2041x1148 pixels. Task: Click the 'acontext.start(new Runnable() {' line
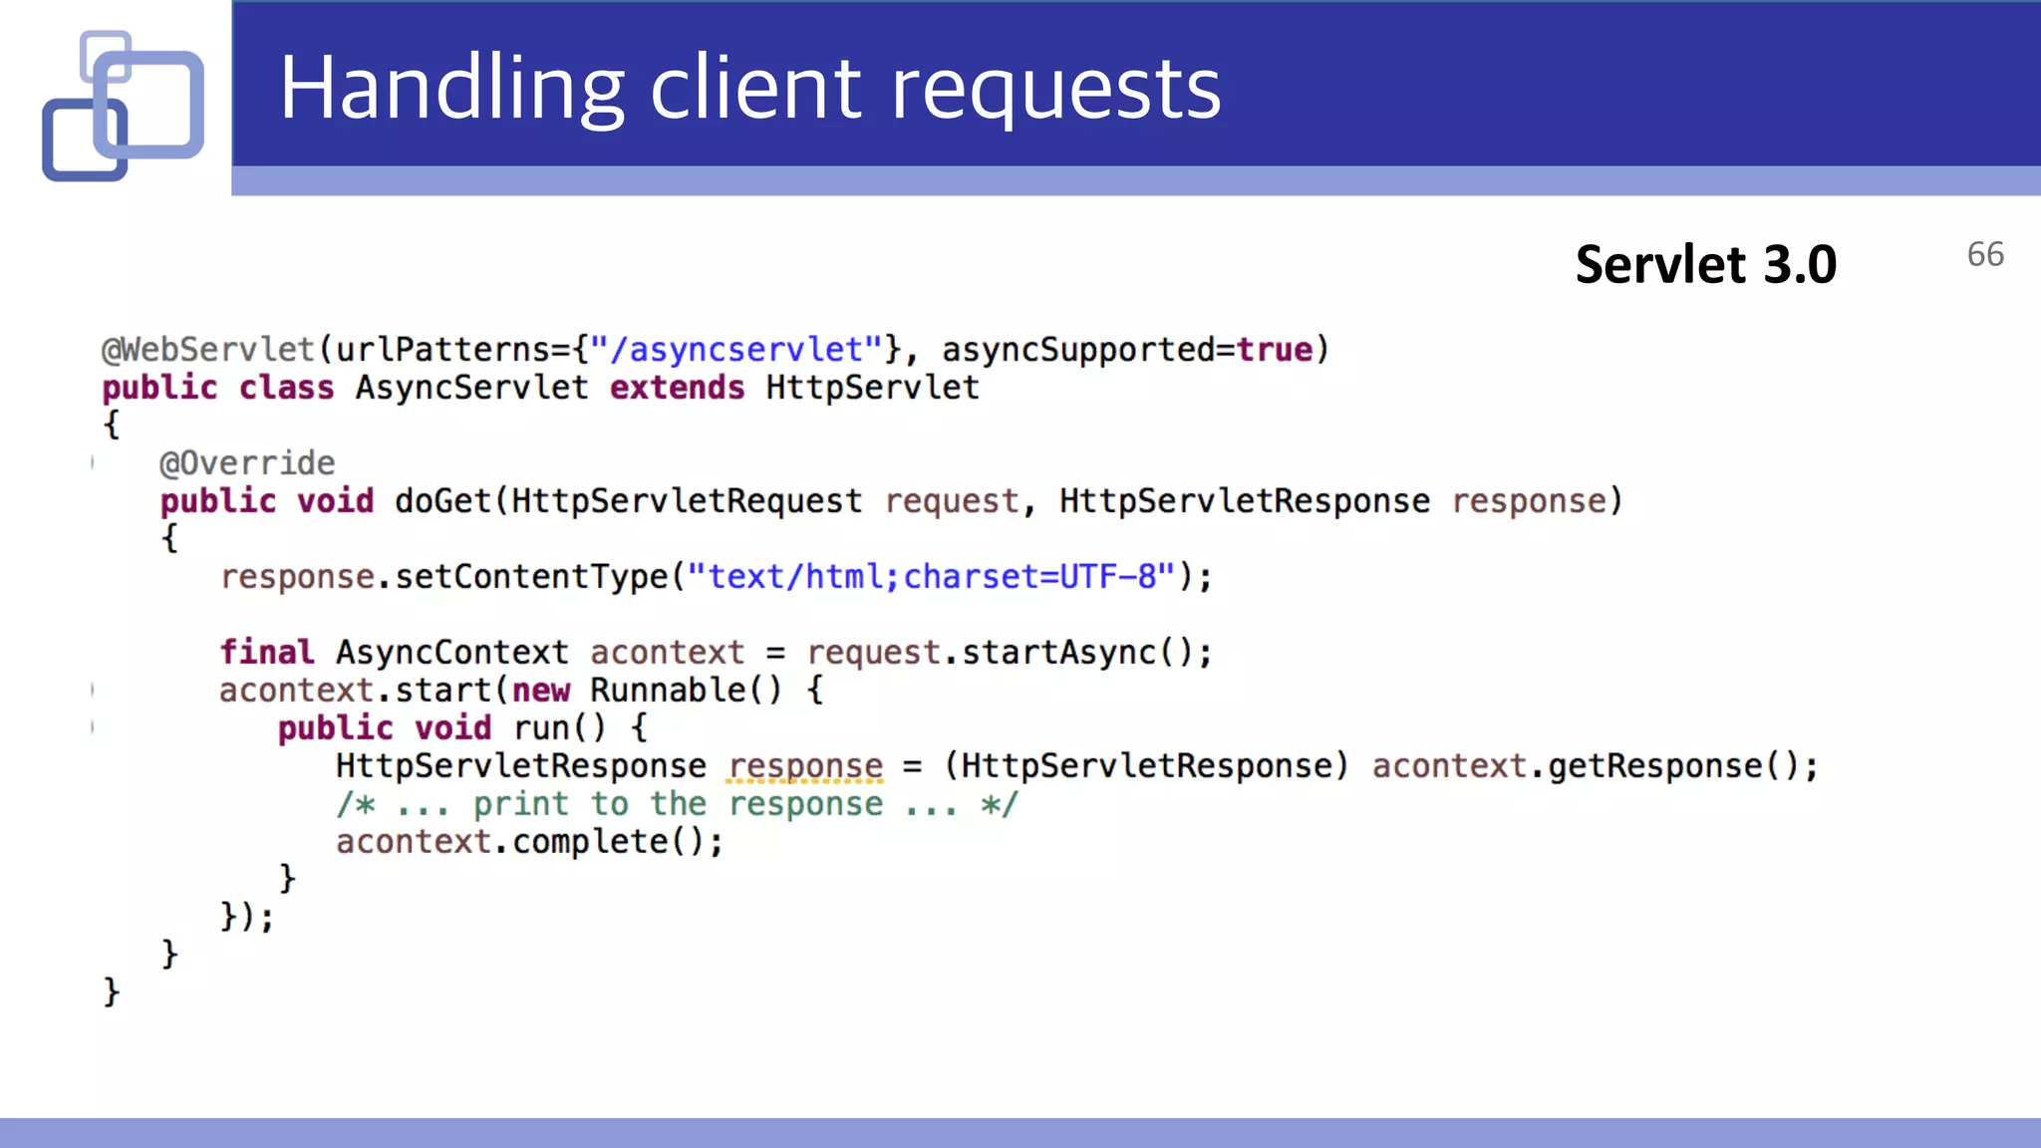click(x=521, y=691)
